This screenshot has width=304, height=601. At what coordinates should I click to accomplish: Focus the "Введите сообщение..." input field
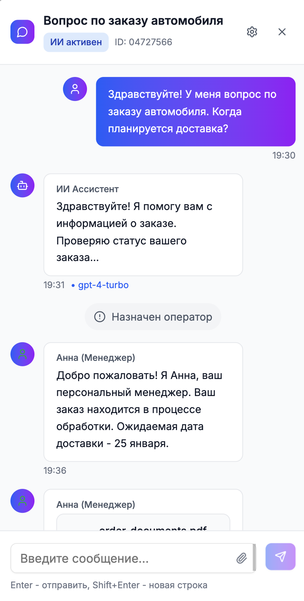tap(124, 558)
